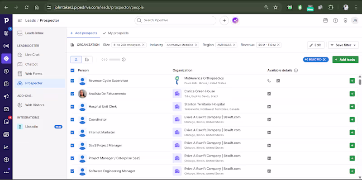
Task: Click the credits info icon
Action: (124, 60)
